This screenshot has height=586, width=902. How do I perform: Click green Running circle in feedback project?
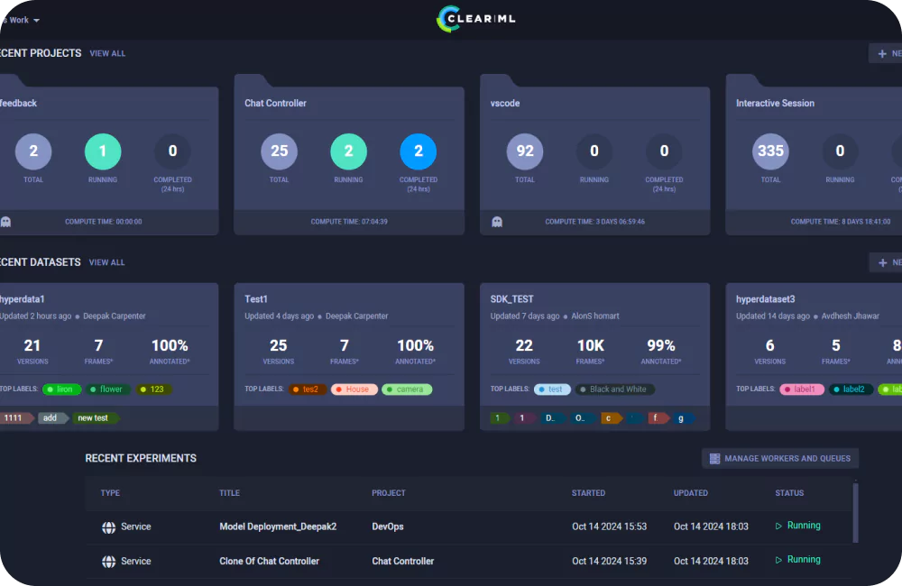coord(103,151)
